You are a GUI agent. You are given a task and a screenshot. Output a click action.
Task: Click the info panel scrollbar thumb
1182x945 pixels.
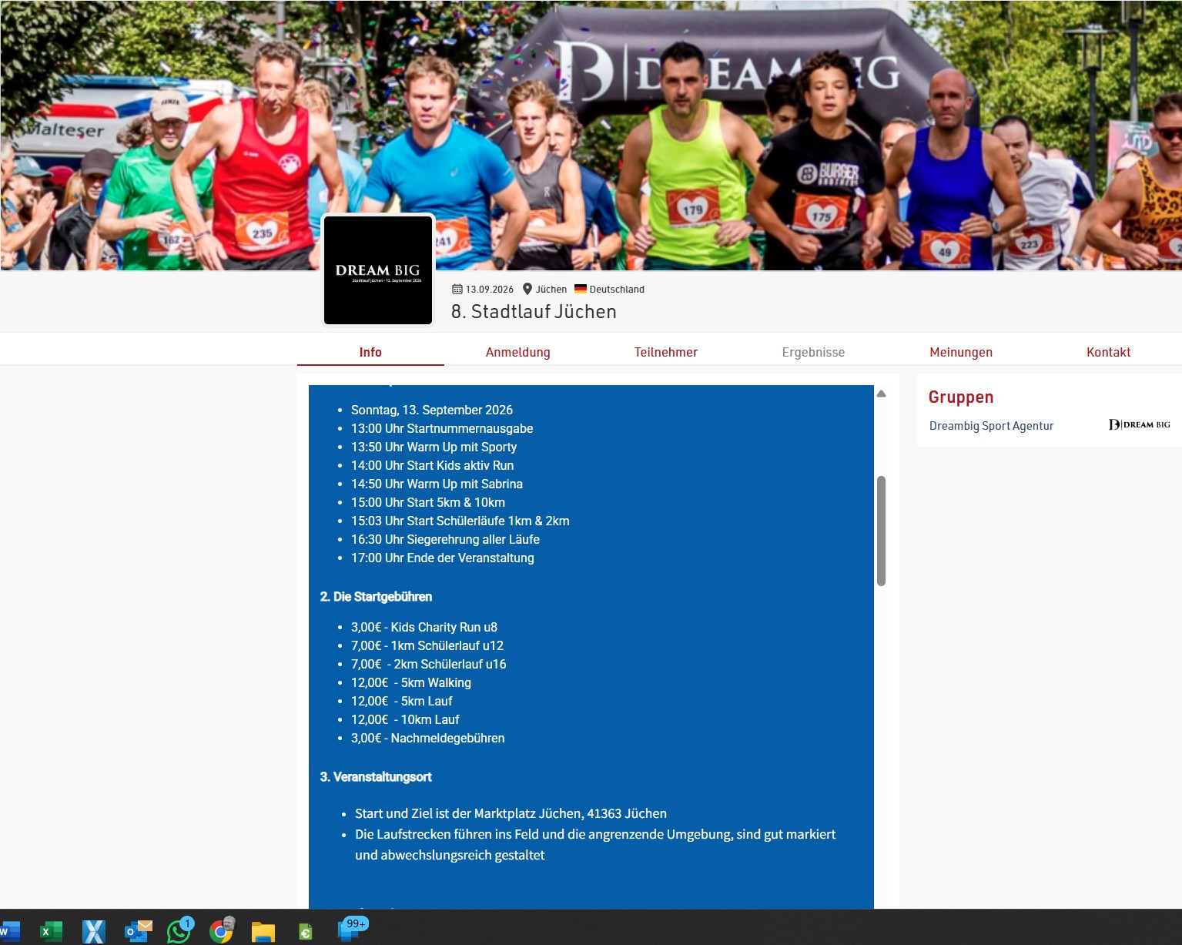[881, 531]
